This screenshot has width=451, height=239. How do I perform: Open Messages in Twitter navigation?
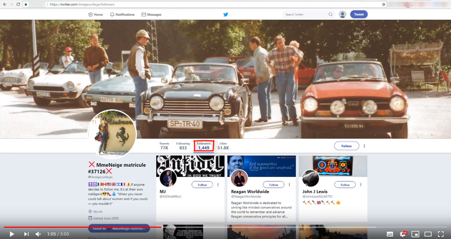pyautogui.click(x=151, y=15)
